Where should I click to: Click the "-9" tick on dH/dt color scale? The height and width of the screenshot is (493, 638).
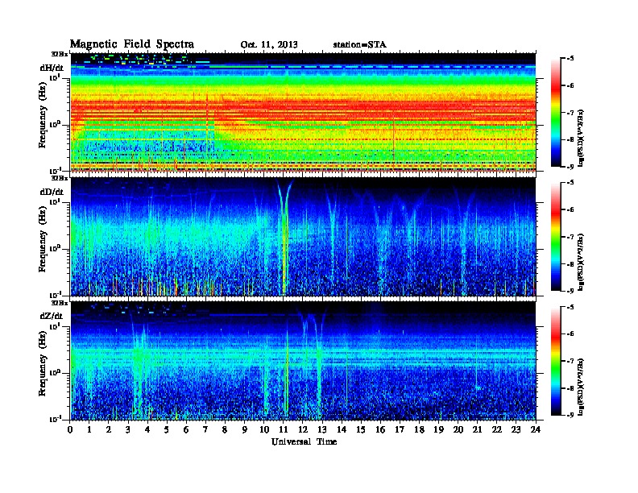tap(570, 166)
